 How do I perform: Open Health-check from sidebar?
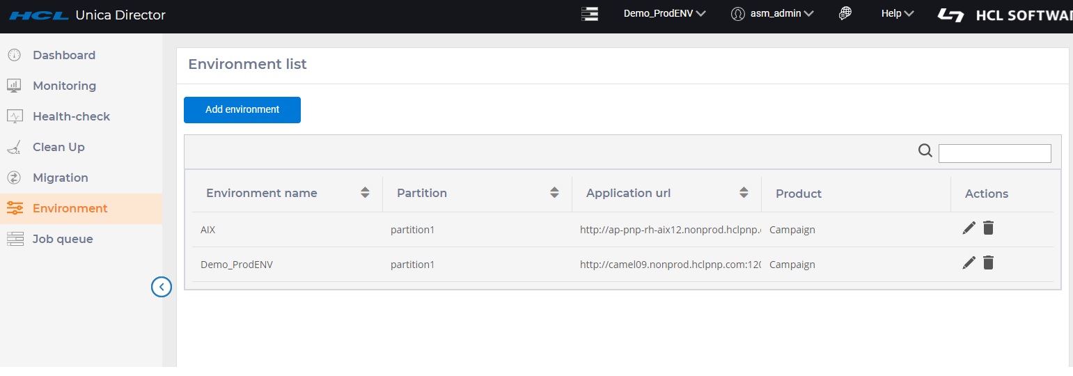pos(71,116)
